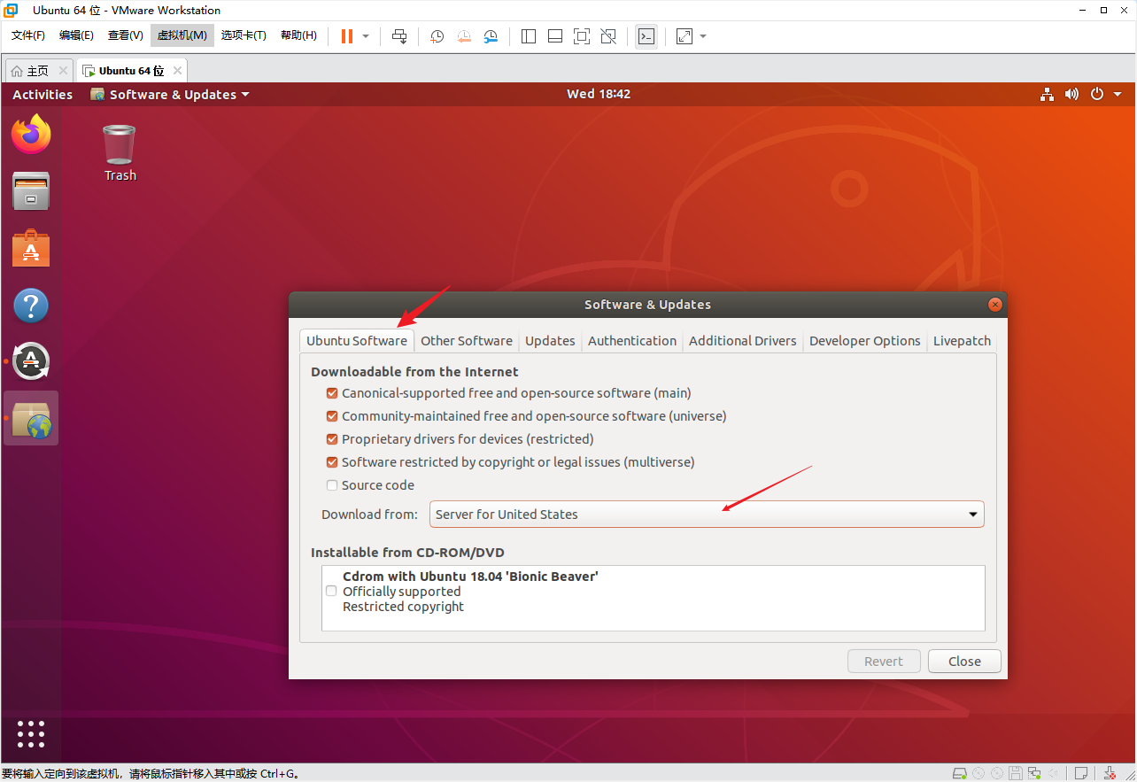Screen dimensions: 1137x782
Task: Take a snapshot of the virtual machine
Action: pyautogui.click(x=437, y=36)
